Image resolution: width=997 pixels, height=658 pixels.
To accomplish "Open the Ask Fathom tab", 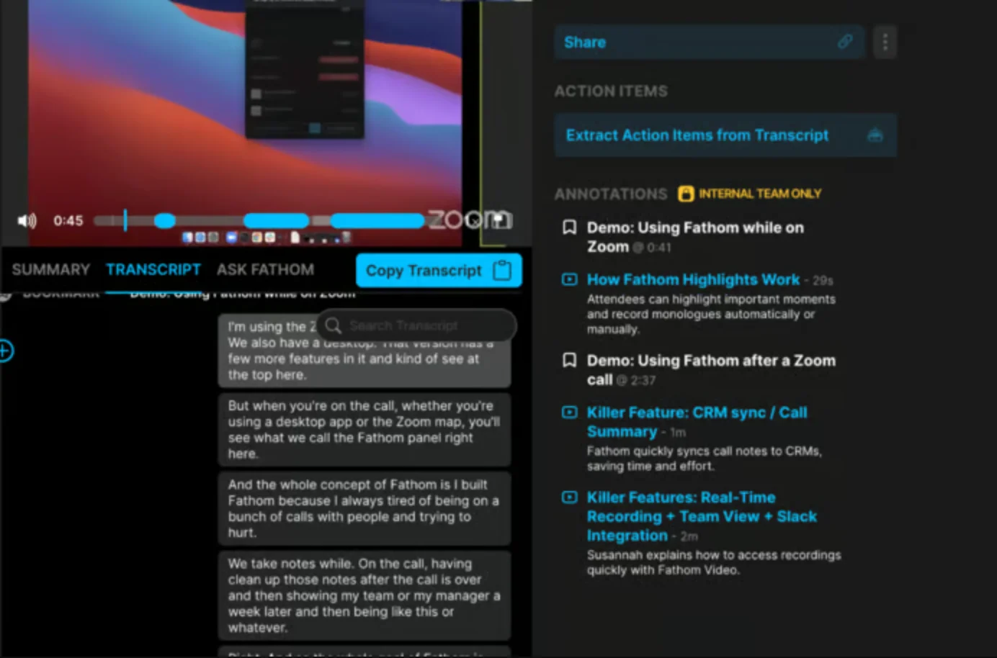I will tap(265, 269).
